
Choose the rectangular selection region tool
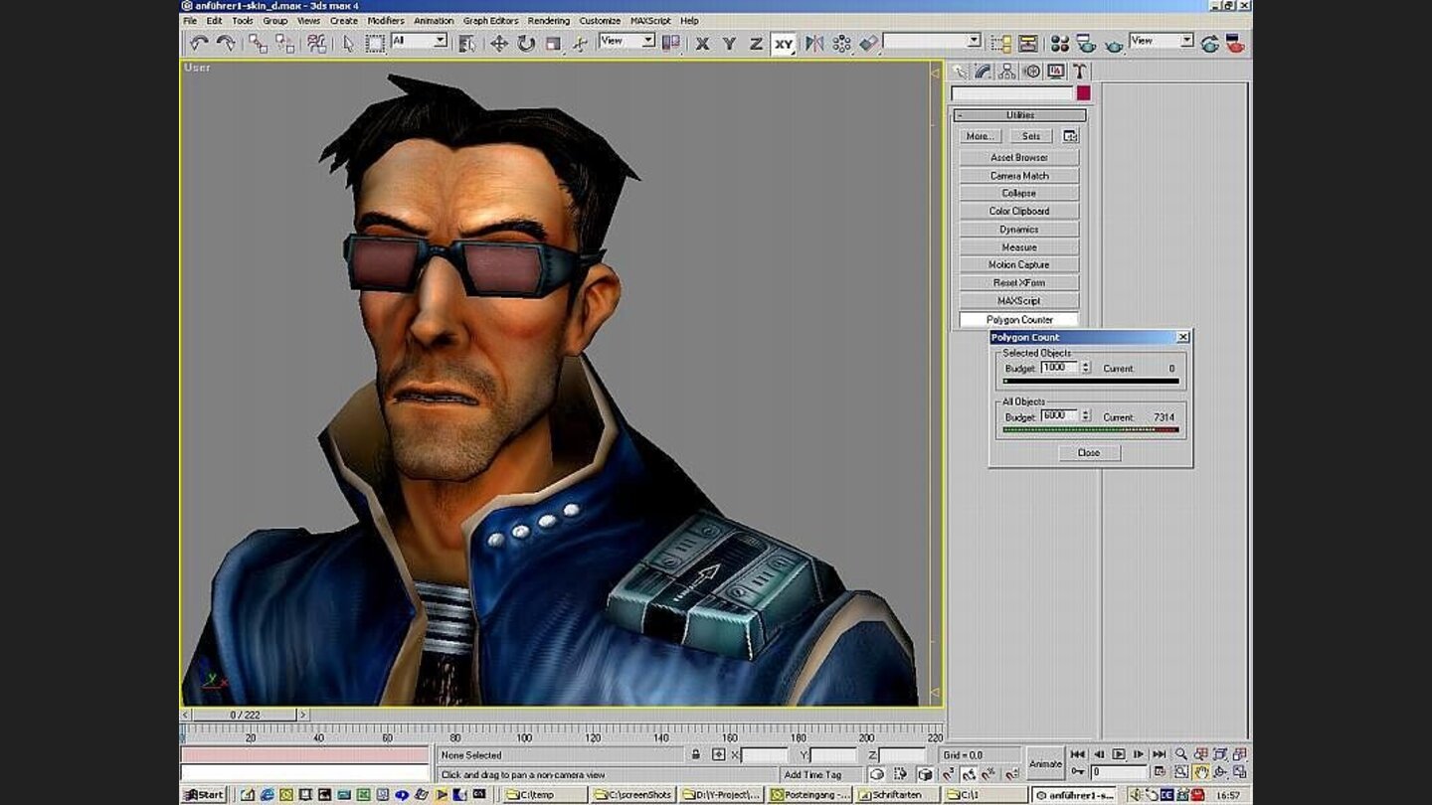coord(375,43)
